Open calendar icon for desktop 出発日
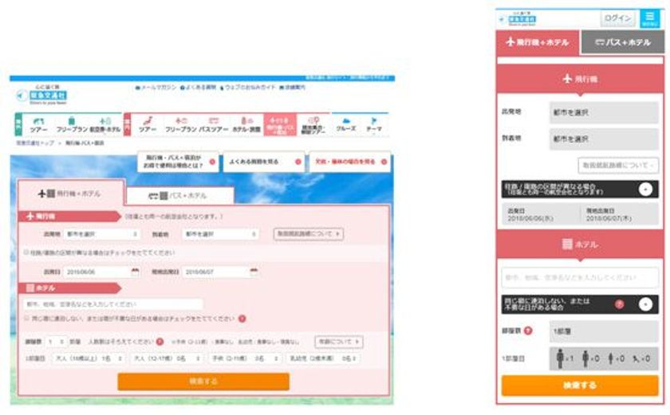The image size is (670, 415). pos(135,272)
